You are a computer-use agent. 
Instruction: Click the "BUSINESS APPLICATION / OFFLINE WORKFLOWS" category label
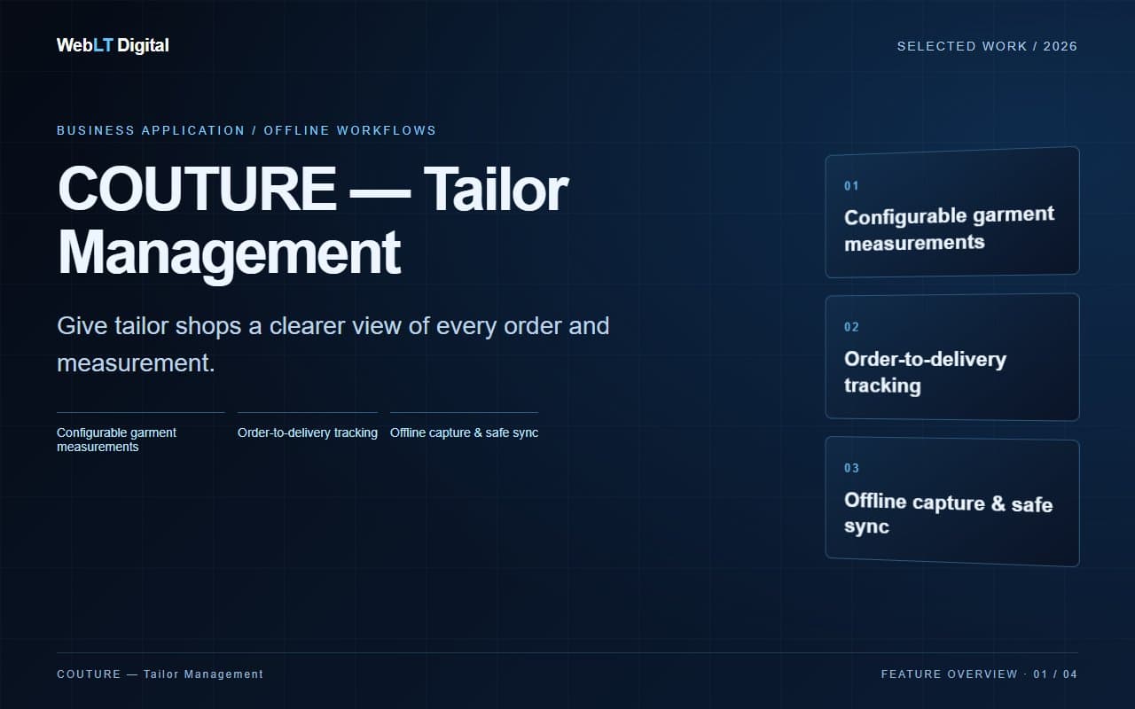[x=247, y=130]
